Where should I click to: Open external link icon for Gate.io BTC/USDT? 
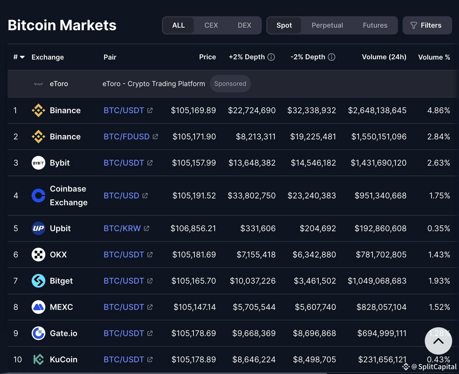click(x=150, y=333)
